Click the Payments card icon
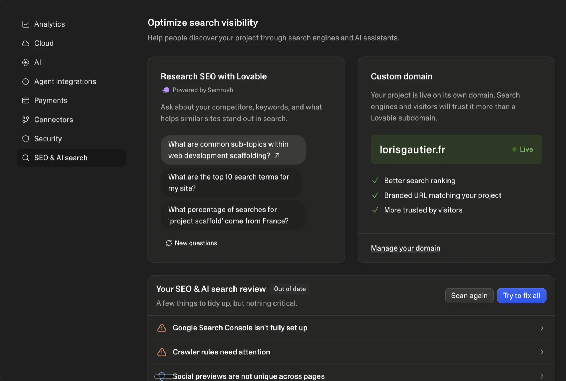566x381 pixels. 25,101
